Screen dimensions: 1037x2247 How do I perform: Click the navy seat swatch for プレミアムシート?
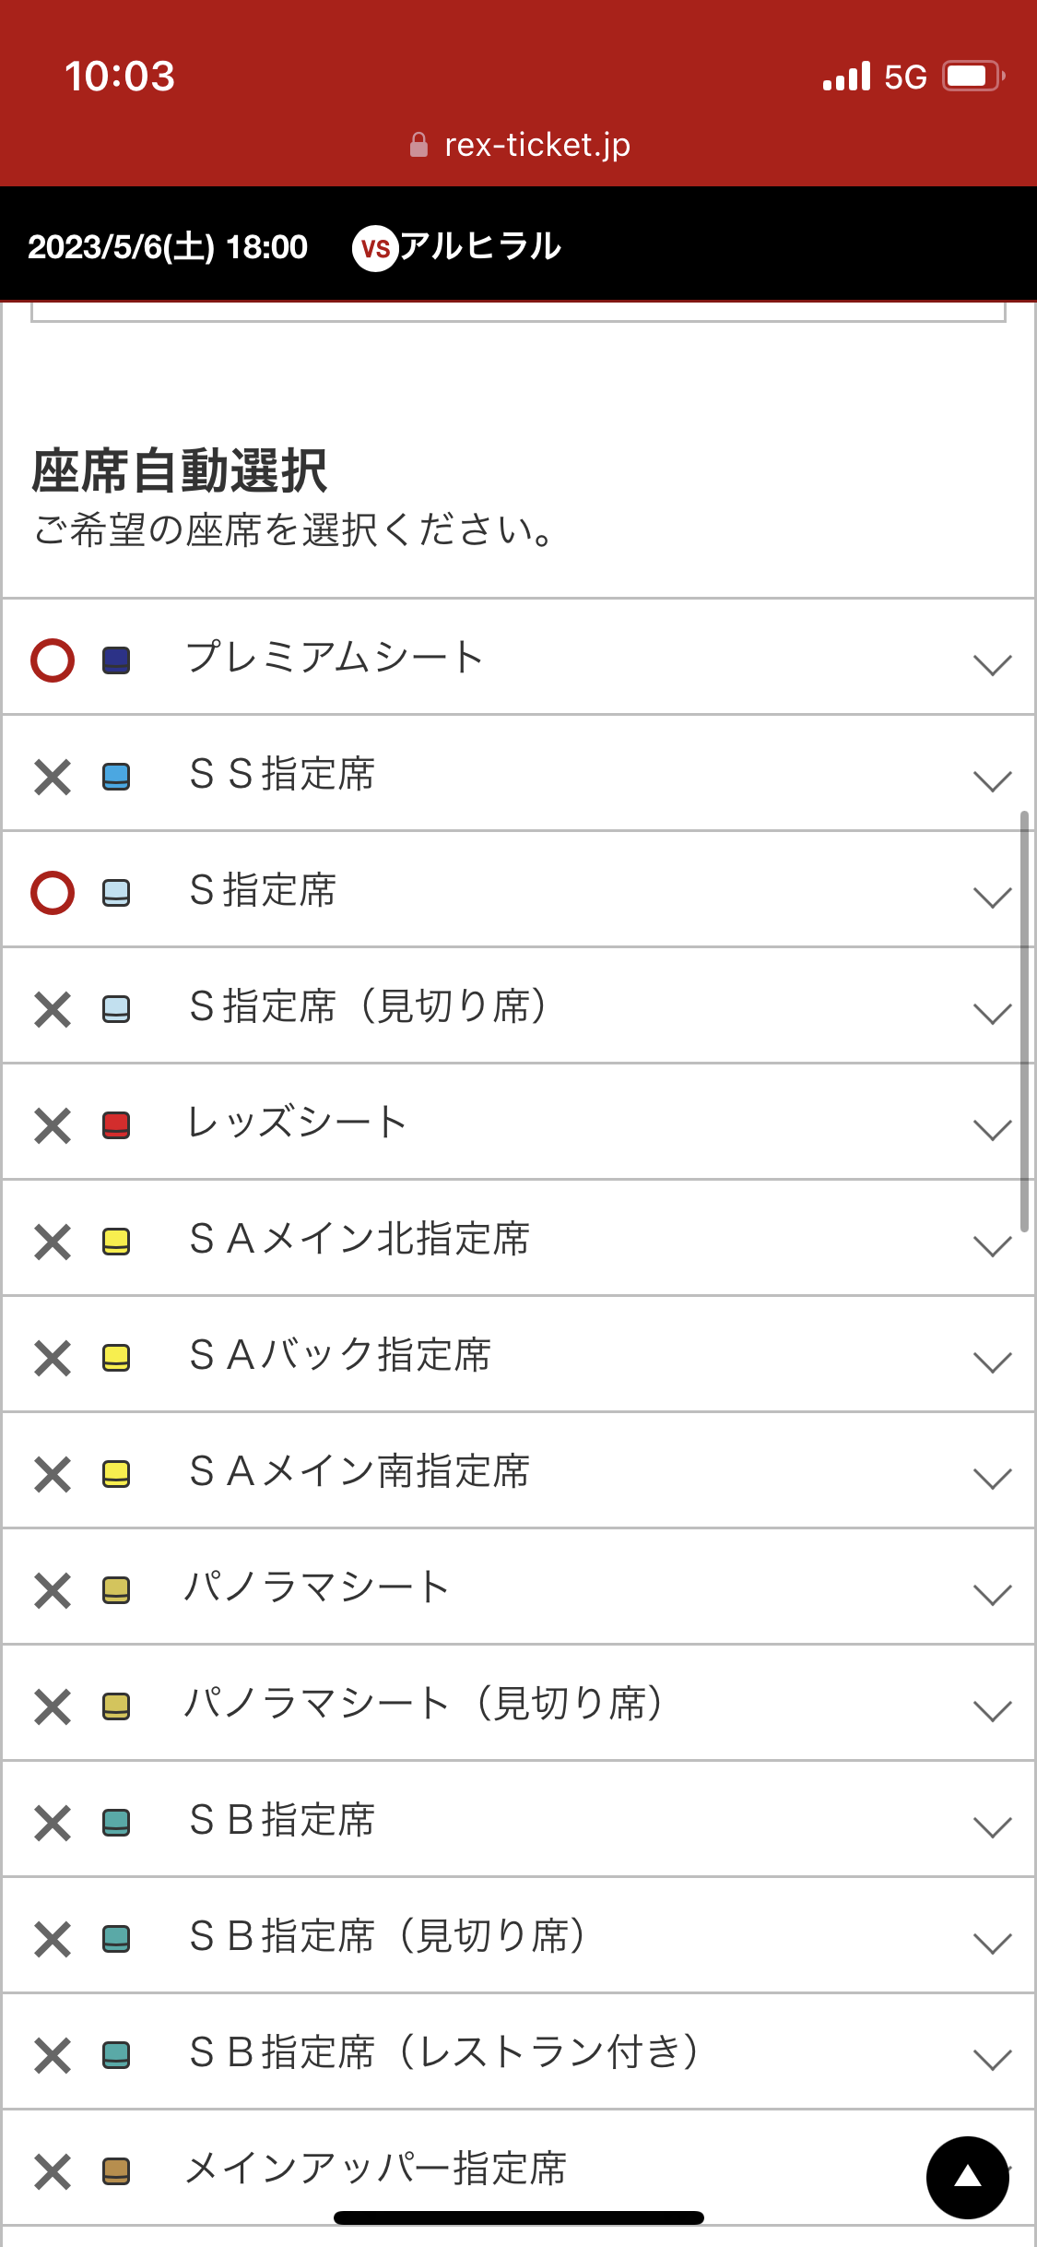pyautogui.click(x=116, y=660)
